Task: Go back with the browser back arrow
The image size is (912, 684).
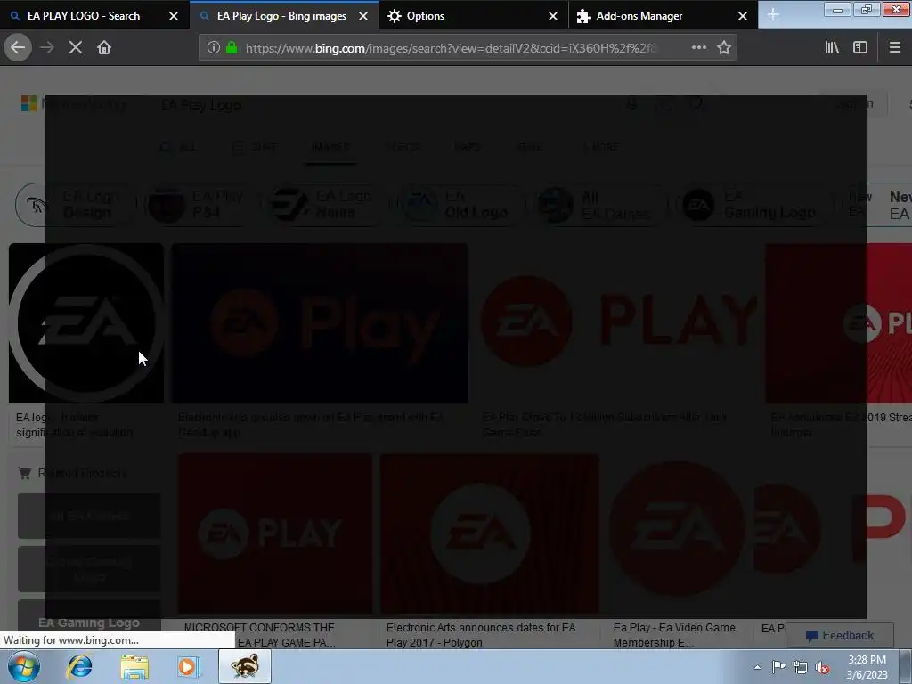Action: click(18, 47)
